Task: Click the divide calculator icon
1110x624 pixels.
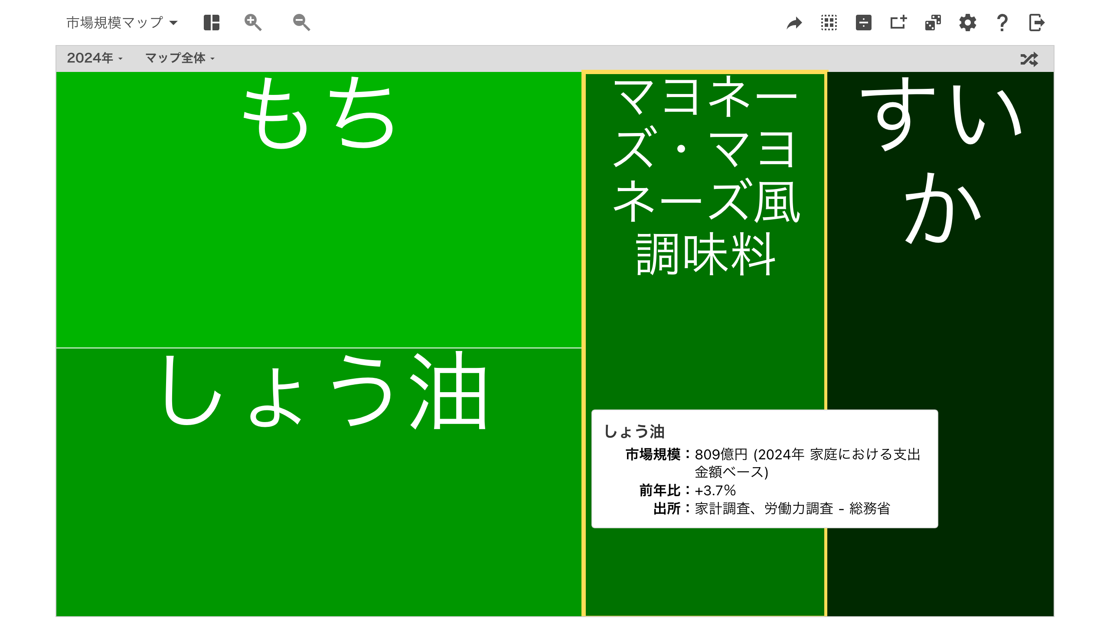Action: tap(864, 23)
